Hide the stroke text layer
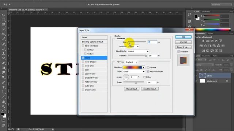234x131 pixels. (196, 76)
